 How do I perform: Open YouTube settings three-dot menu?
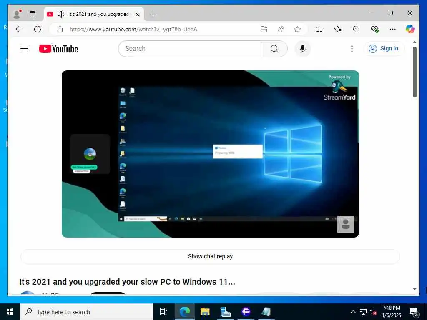coord(352,49)
